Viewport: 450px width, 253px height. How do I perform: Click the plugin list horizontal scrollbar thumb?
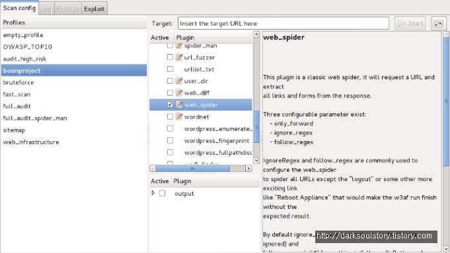[x=192, y=168]
